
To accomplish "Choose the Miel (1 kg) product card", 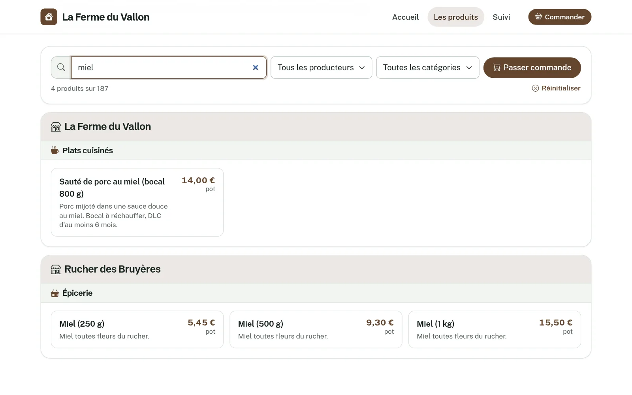I will pyautogui.click(x=495, y=329).
